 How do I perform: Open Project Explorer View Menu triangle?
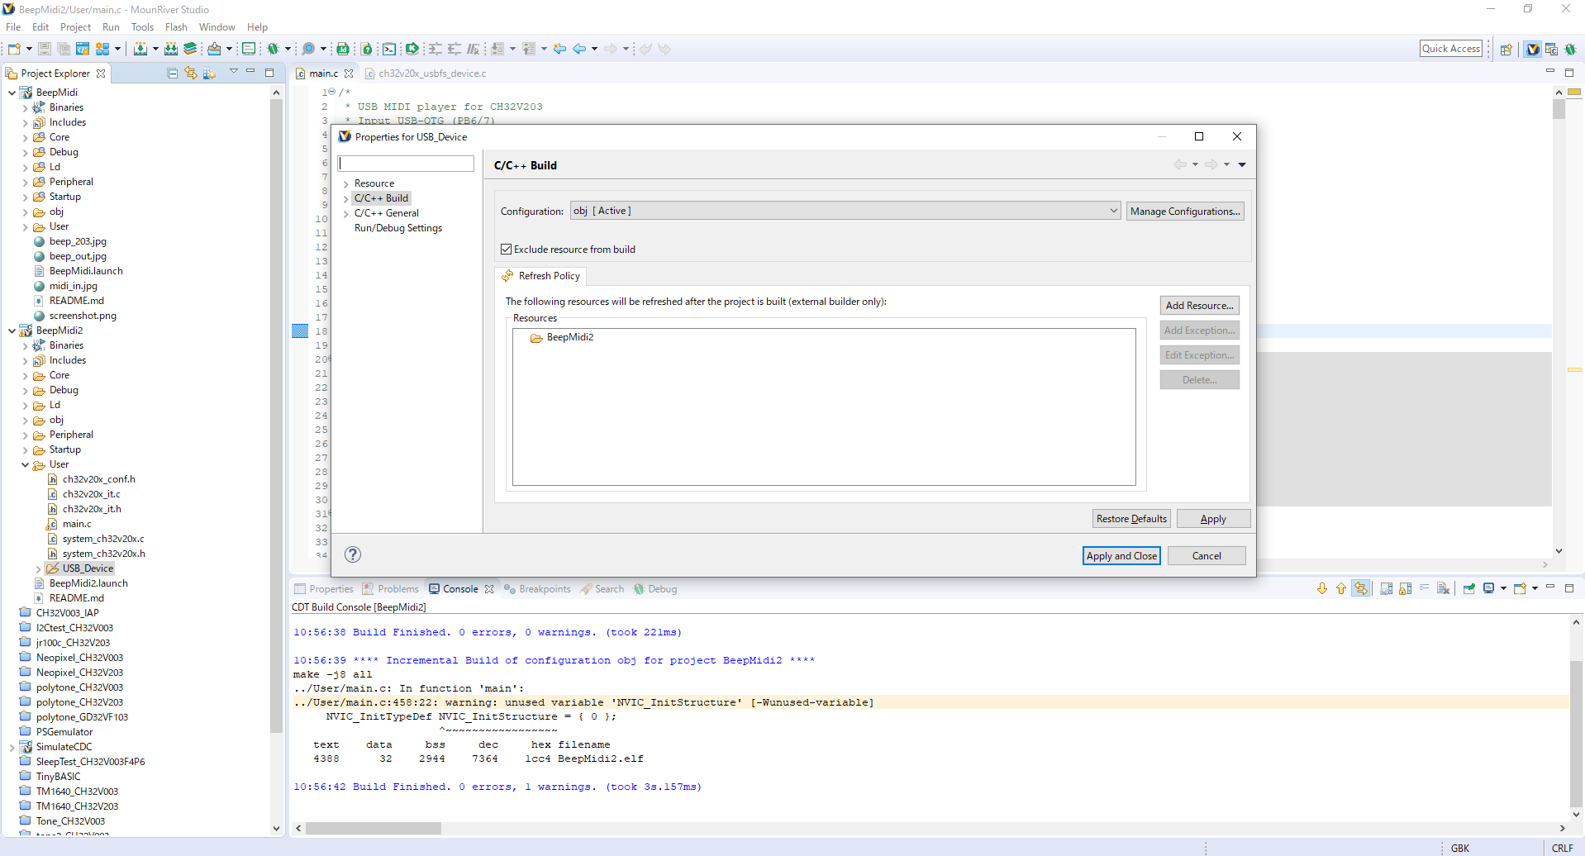pos(233,72)
